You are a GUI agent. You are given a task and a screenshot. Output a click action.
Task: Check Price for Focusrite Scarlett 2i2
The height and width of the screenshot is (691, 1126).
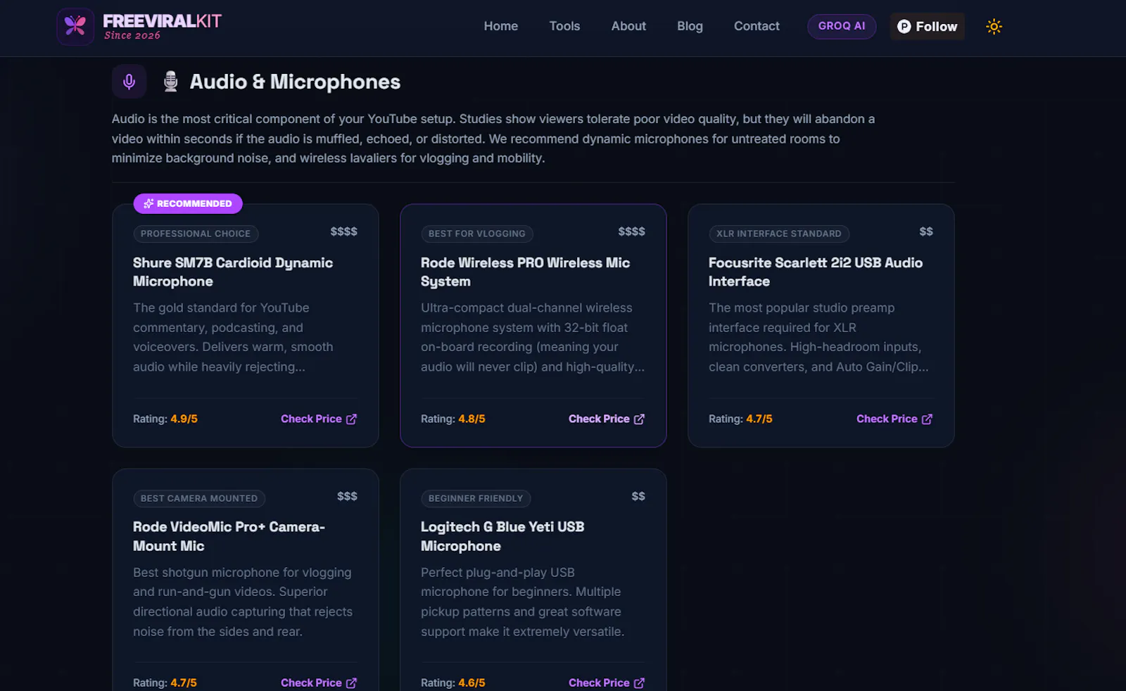(x=894, y=419)
